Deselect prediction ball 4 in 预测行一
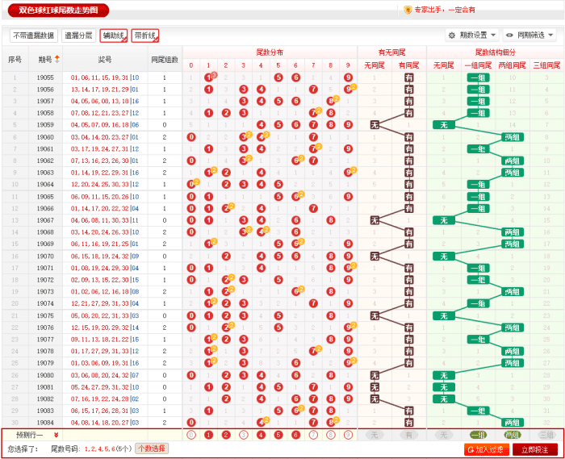Viewport: 565px width, 459px height. (261, 435)
